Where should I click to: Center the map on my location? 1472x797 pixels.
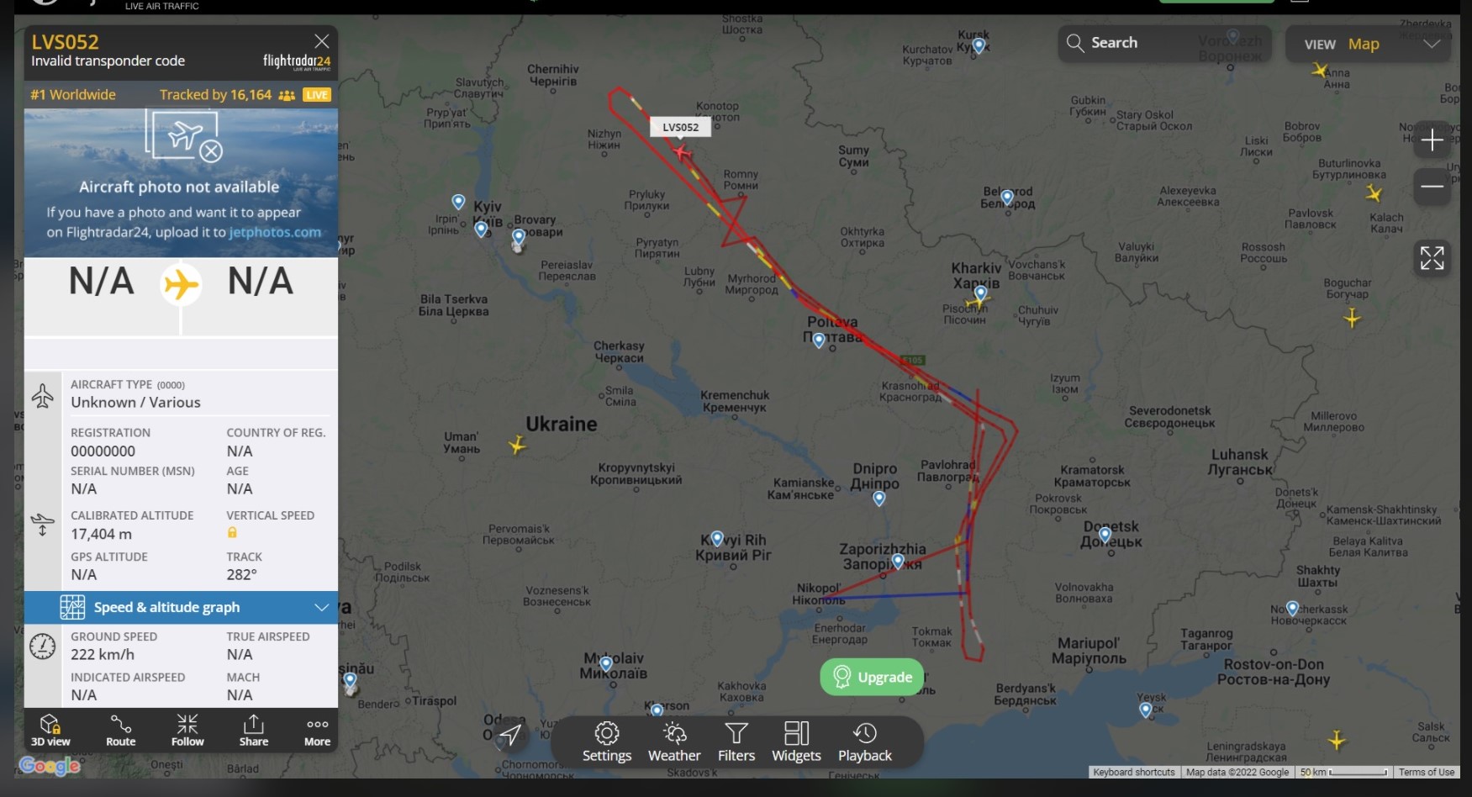pos(510,735)
